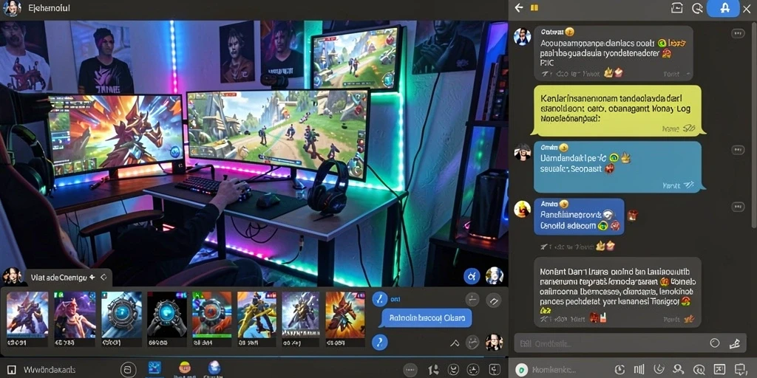Click the diamond icon next to Vlat ade Cnenigu

tap(103, 278)
